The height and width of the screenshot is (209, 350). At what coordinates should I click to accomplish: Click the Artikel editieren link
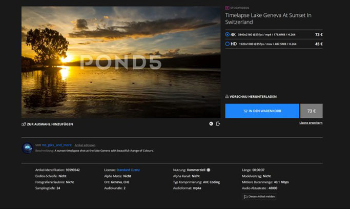click(x=85, y=145)
